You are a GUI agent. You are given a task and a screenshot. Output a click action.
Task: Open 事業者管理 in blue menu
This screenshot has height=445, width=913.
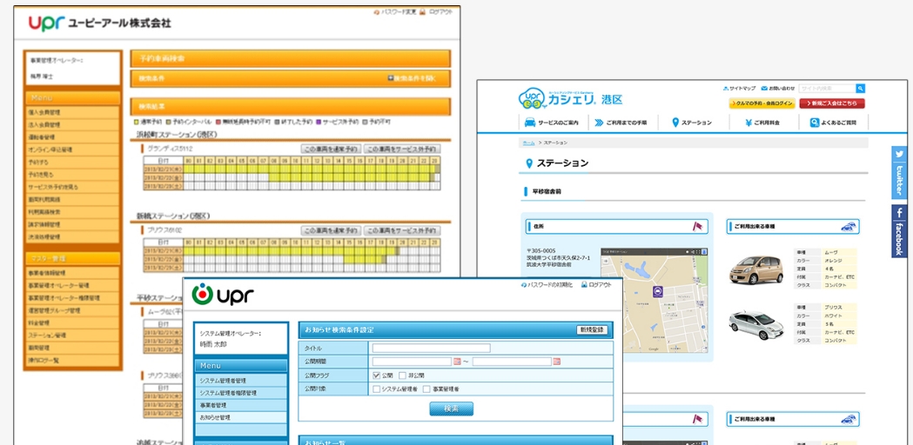click(241, 405)
